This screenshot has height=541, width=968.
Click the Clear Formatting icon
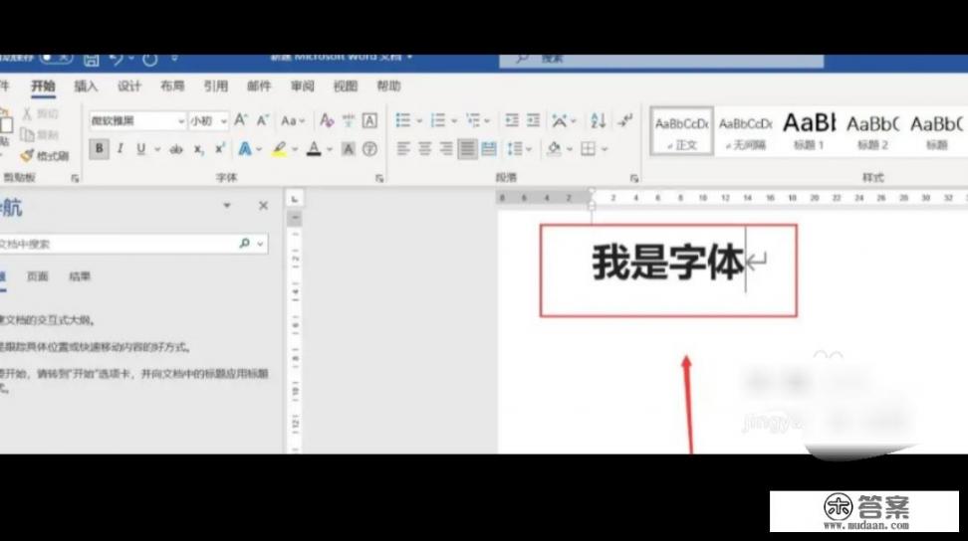click(327, 120)
